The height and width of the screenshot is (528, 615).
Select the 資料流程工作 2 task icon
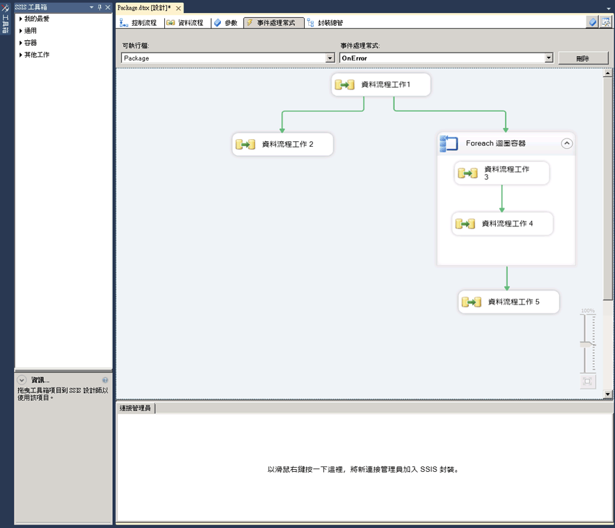(245, 145)
